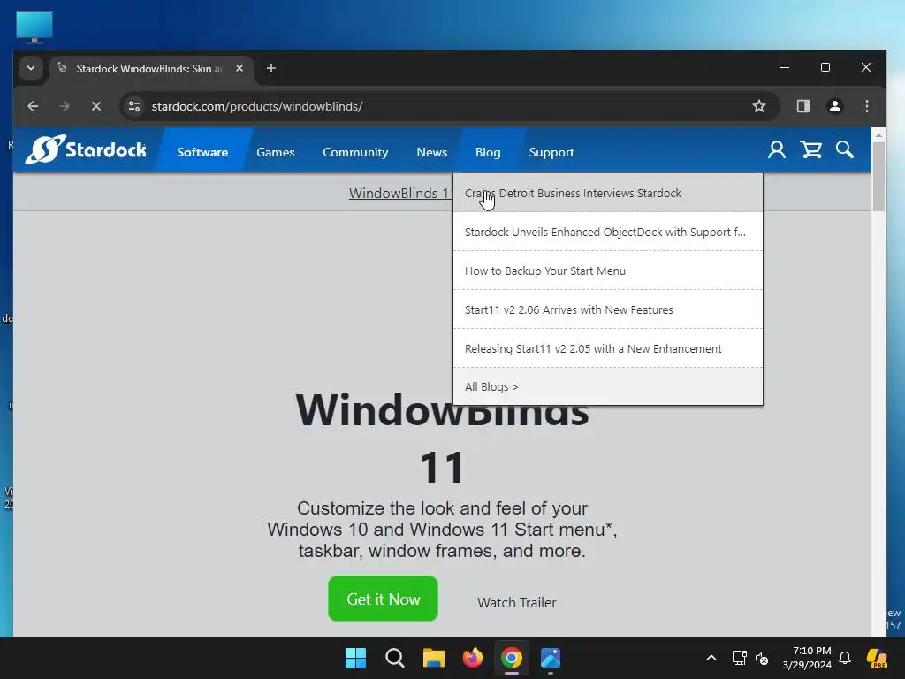This screenshot has width=905, height=679.
Task: Open Crains Detroit Business Interviews Stardock post
Action: [x=608, y=193]
